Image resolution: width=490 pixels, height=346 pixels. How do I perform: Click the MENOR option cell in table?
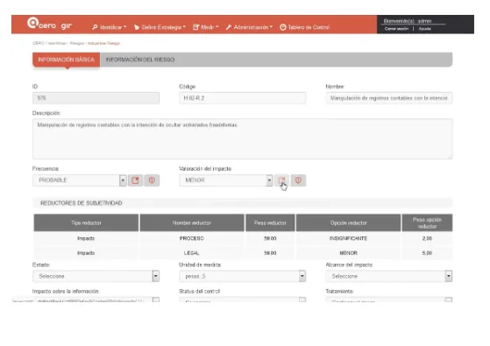tap(349, 253)
